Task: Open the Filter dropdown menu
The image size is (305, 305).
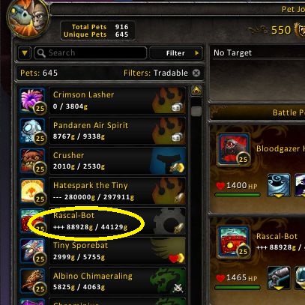Action: [176, 53]
